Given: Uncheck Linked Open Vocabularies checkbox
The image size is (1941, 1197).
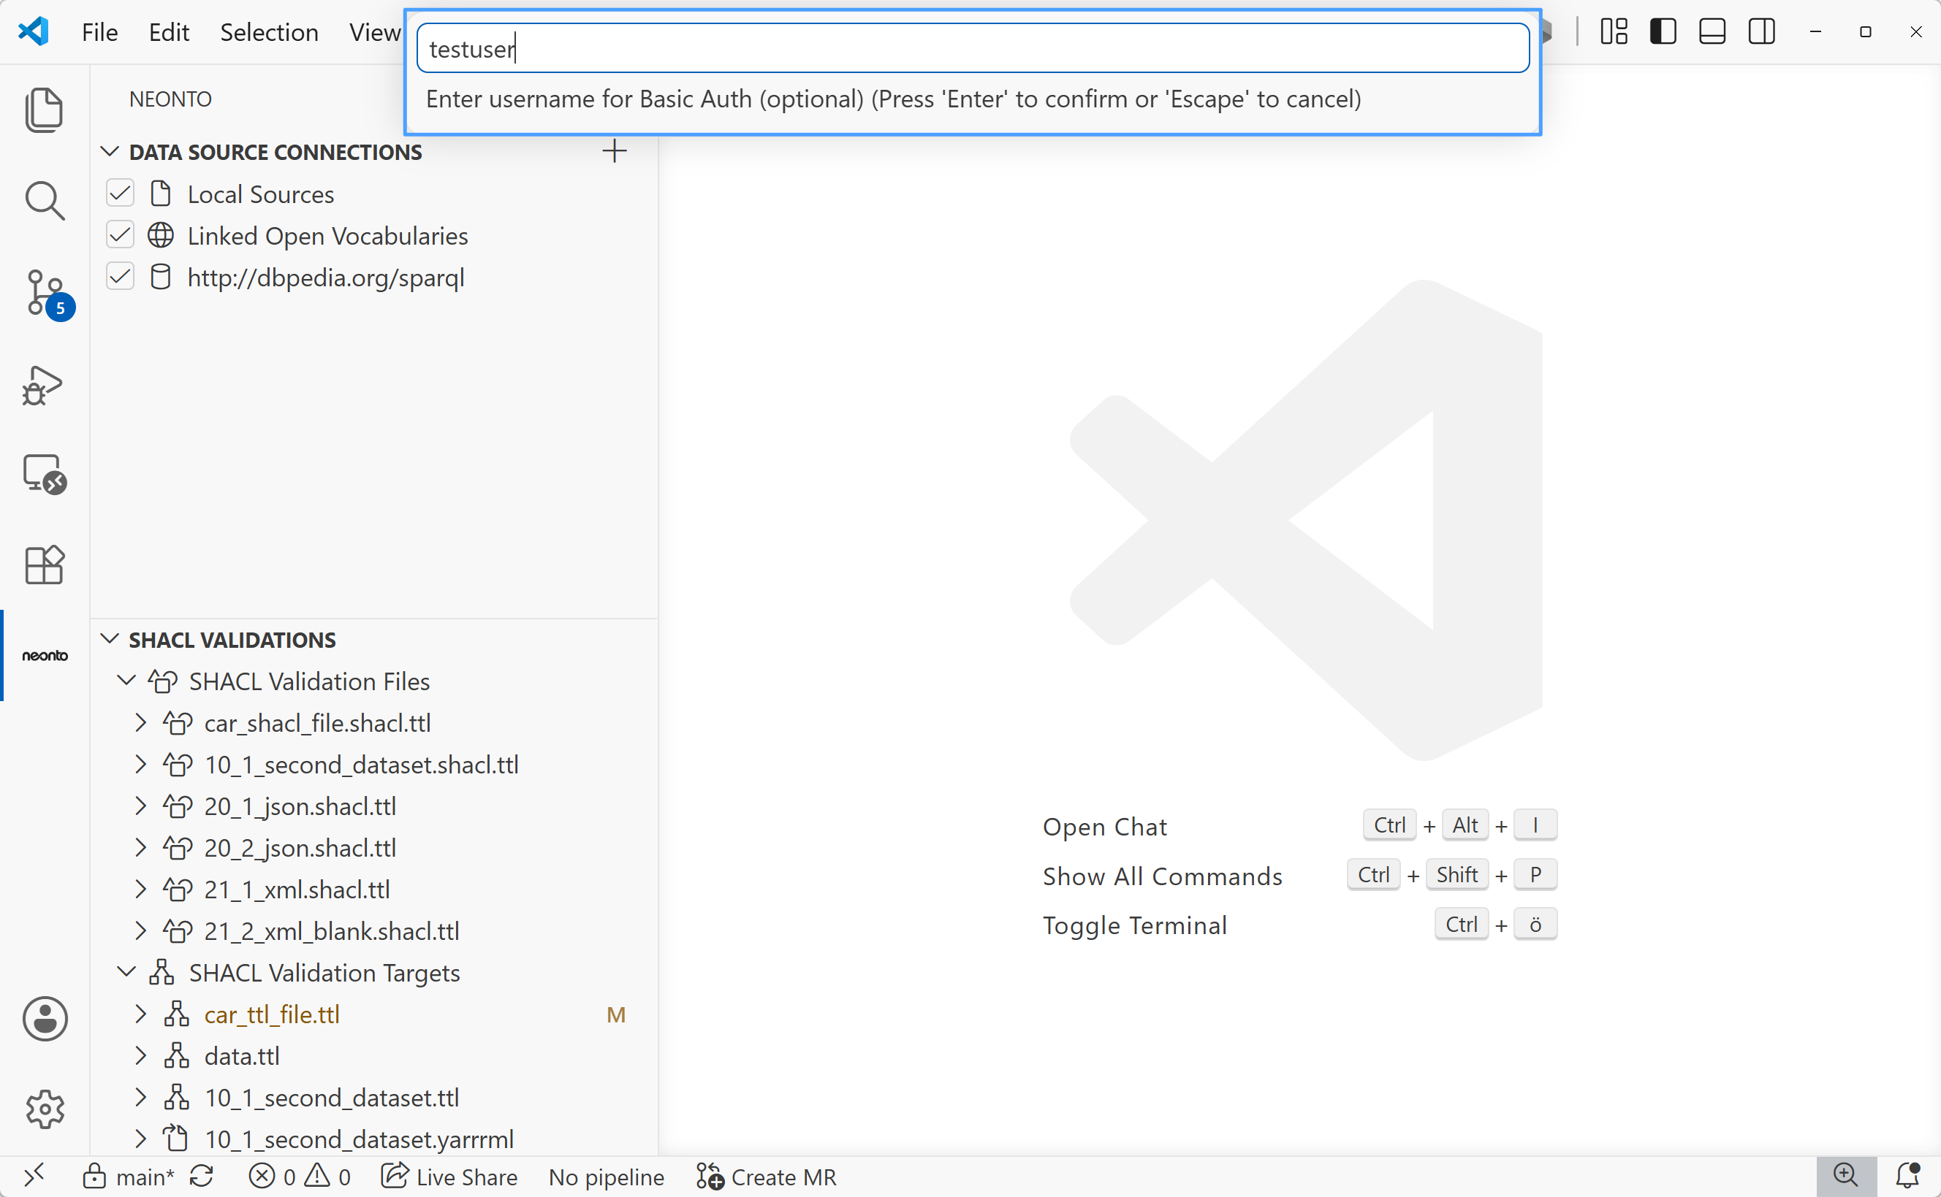Looking at the screenshot, I should pos(121,235).
